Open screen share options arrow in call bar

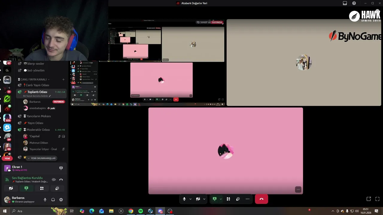point(221,199)
